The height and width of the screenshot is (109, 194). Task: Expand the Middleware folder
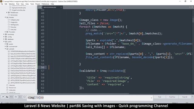(x=7, y=12)
